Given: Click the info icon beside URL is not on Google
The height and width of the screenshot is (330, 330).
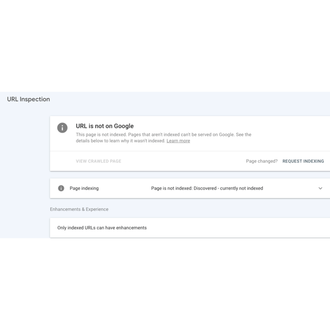Looking at the screenshot, I should coord(62,128).
